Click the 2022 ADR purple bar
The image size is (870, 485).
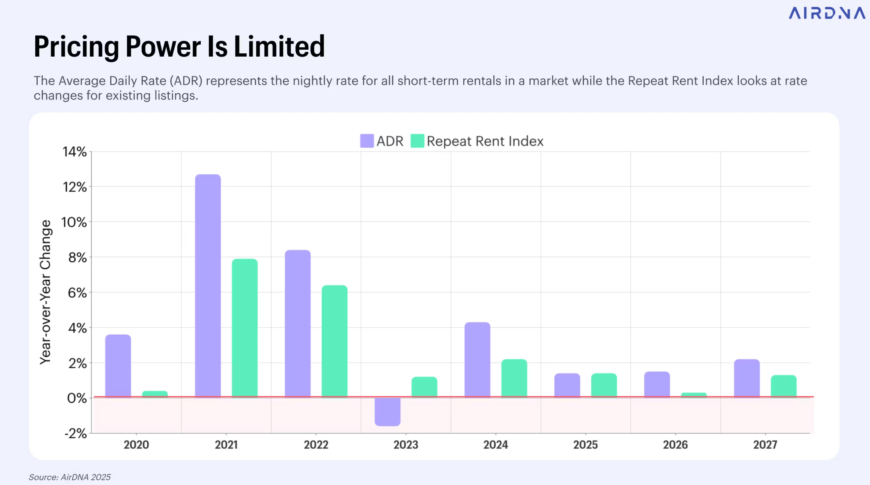[298, 323]
